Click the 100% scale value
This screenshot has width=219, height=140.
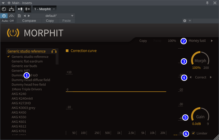click(x=172, y=41)
